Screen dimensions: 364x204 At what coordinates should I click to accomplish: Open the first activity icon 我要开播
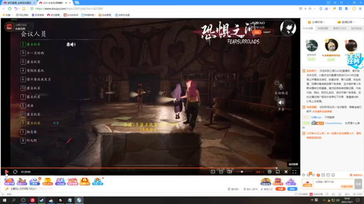[9, 182]
